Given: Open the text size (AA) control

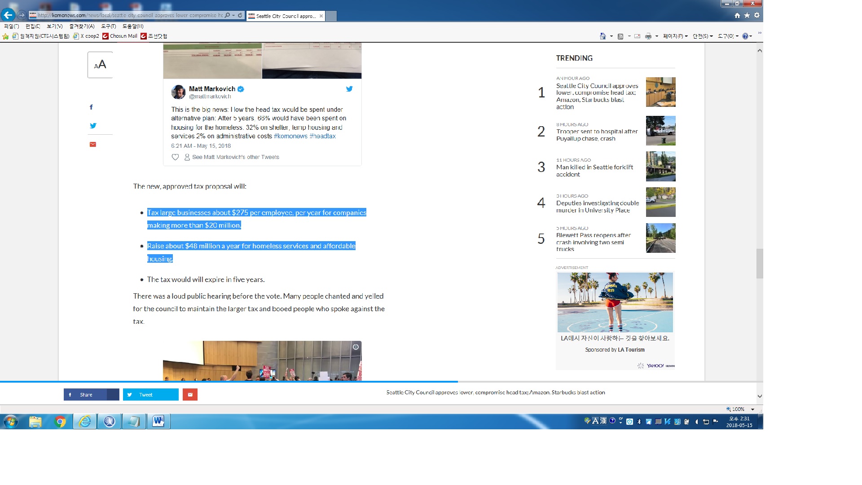Looking at the screenshot, I should [x=100, y=65].
